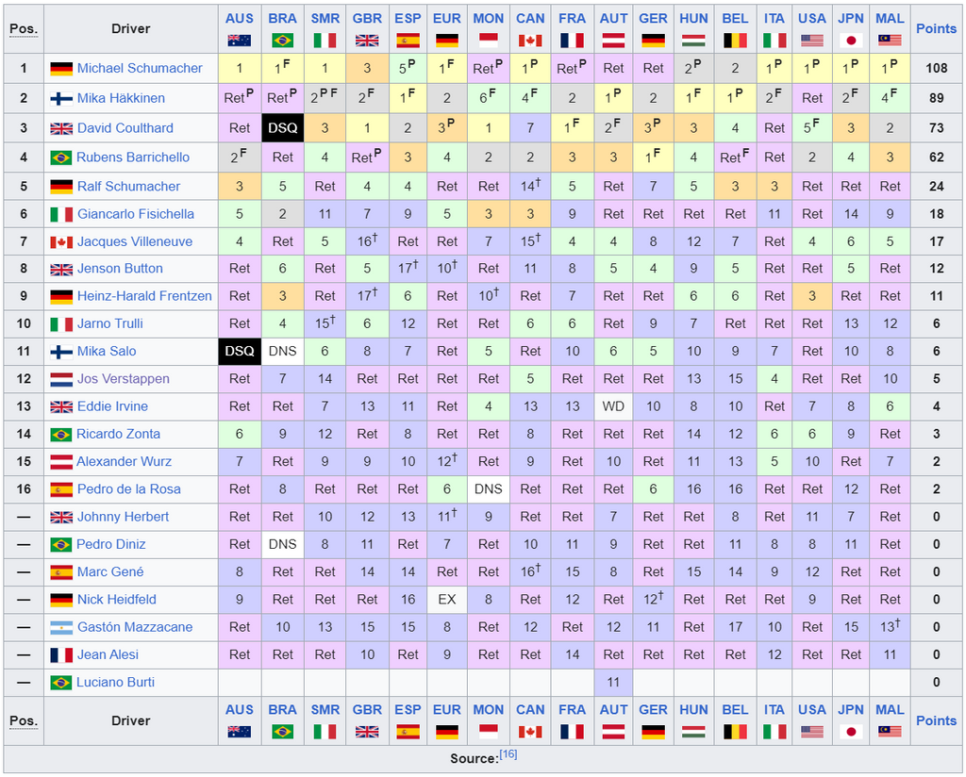Viewport: 966px width, 777px height.
Task: Open Heinz-Harald Frentzen driver link
Action: click(144, 296)
